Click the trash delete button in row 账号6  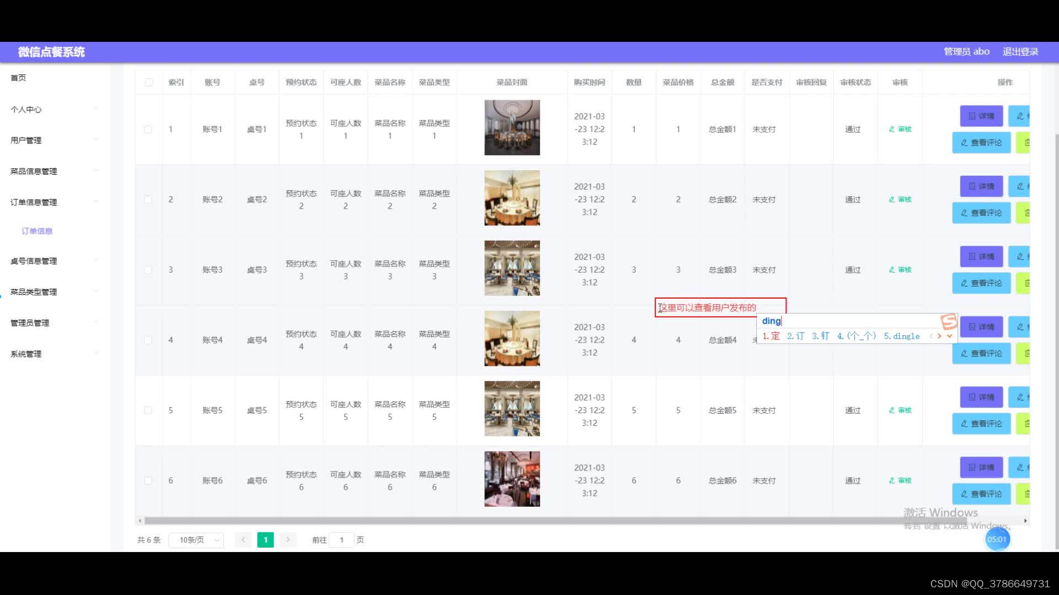point(1024,494)
